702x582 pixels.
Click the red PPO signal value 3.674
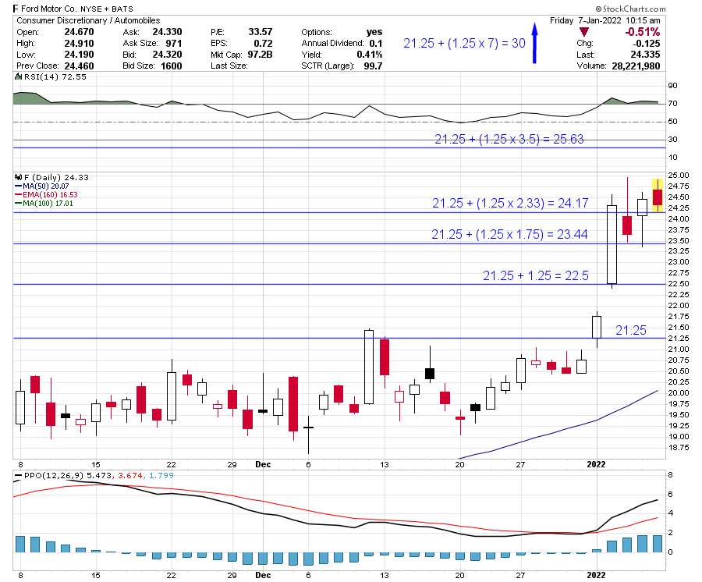point(129,475)
